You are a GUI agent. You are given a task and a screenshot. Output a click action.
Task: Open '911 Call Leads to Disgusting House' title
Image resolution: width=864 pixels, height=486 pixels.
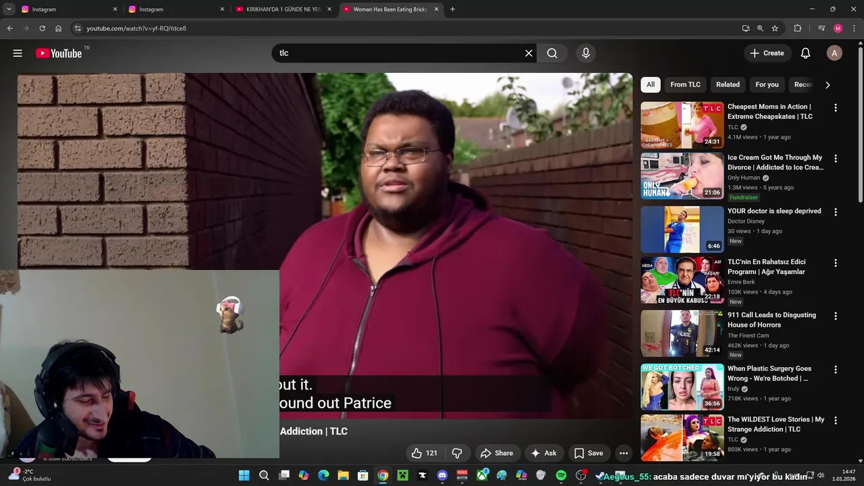772,320
